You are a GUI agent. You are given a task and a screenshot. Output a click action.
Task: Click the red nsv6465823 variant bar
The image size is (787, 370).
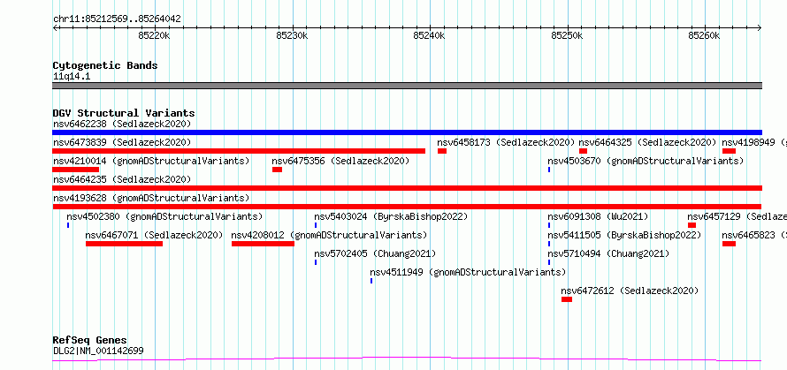[730, 244]
